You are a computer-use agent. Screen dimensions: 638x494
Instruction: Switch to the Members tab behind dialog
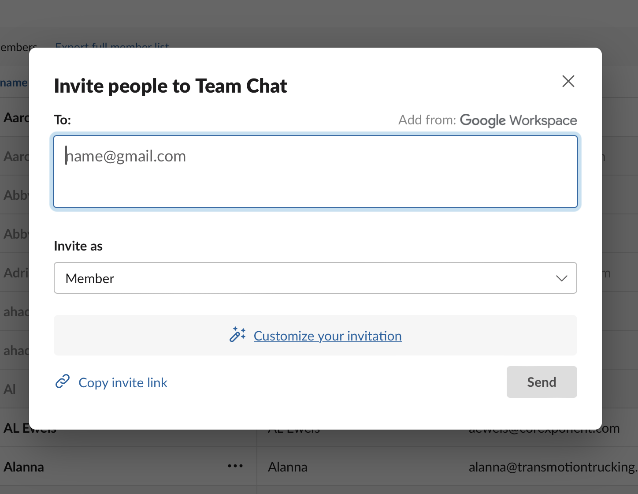18,47
